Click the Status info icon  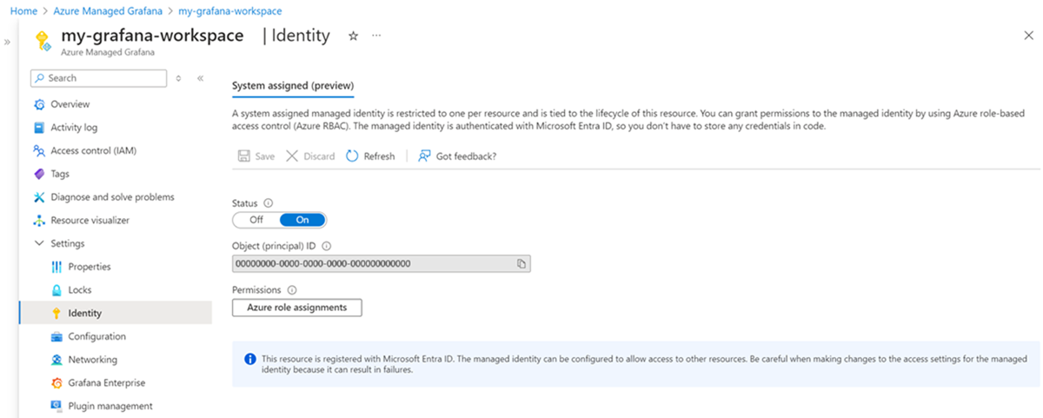(x=268, y=202)
